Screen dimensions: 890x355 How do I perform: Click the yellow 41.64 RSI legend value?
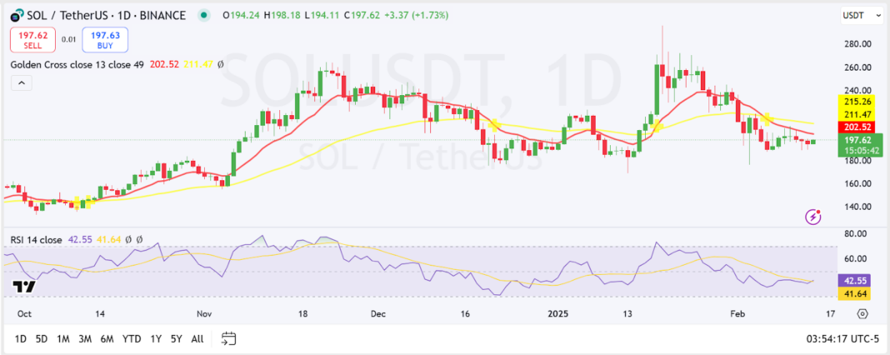[x=109, y=240]
